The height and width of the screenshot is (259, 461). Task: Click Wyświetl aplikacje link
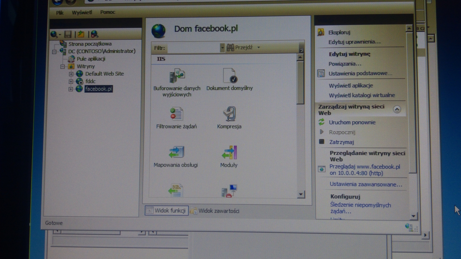click(x=351, y=86)
